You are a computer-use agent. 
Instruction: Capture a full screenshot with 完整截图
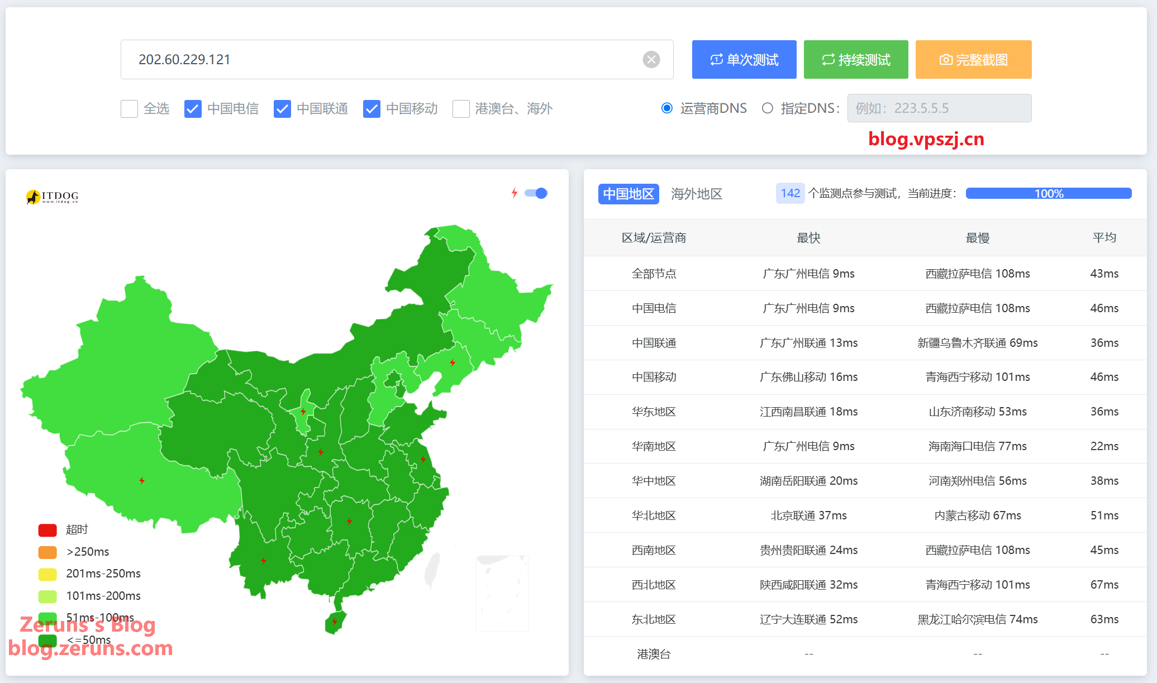click(x=973, y=60)
